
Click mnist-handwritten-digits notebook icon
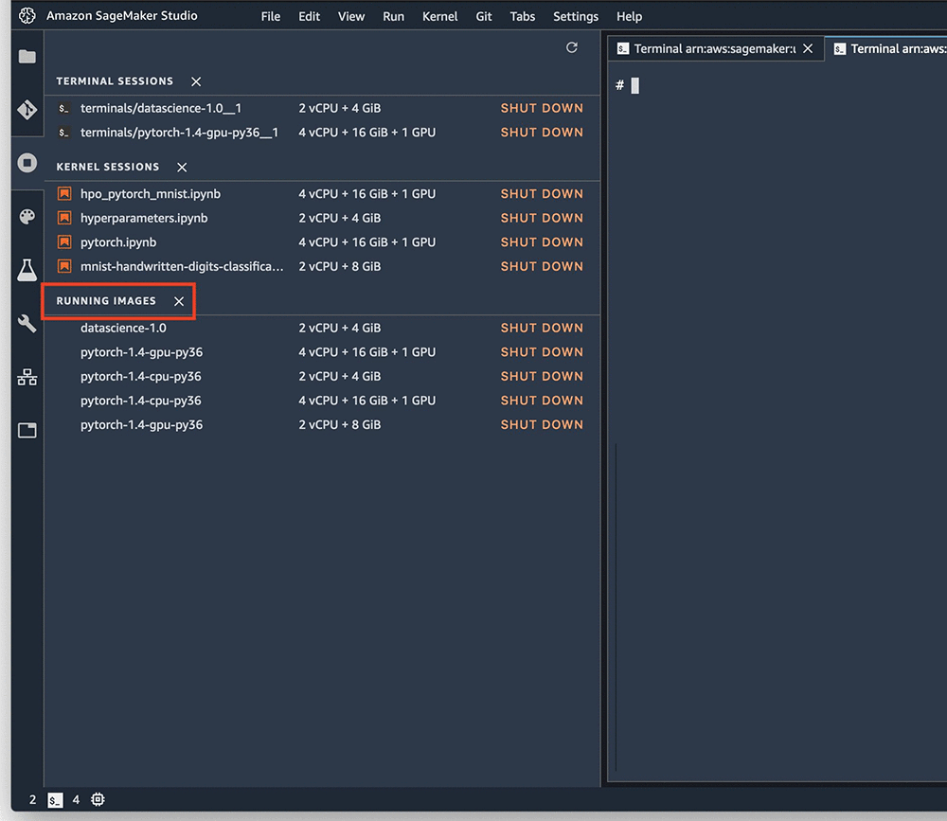click(x=64, y=266)
